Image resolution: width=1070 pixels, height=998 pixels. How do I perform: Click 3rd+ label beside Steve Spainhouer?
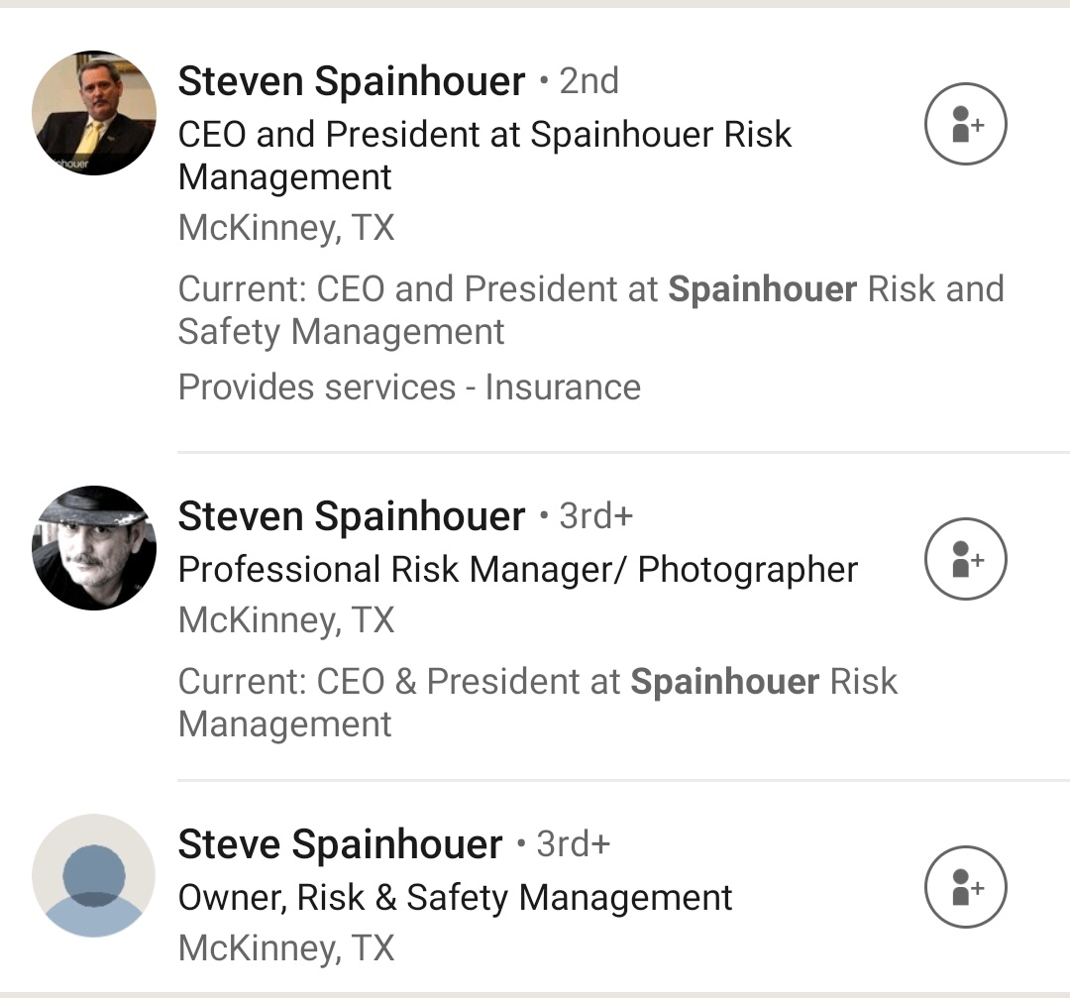pos(574,844)
